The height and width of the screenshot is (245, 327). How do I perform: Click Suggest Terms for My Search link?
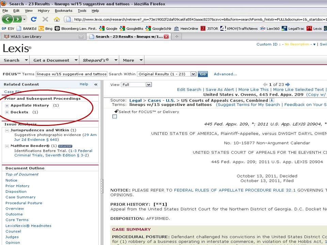coord(249,104)
